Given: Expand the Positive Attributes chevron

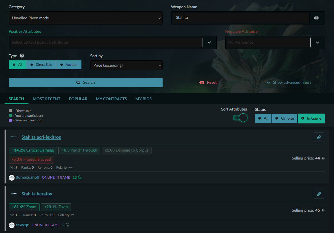Looking at the screenshot, I should pyautogui.click(x=209, y=42).
